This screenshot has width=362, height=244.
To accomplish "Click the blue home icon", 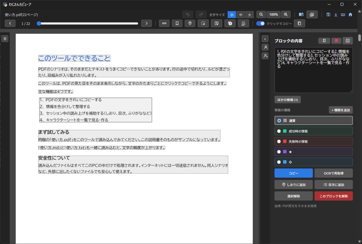I will pyautogui.click(x=350, y=14).
